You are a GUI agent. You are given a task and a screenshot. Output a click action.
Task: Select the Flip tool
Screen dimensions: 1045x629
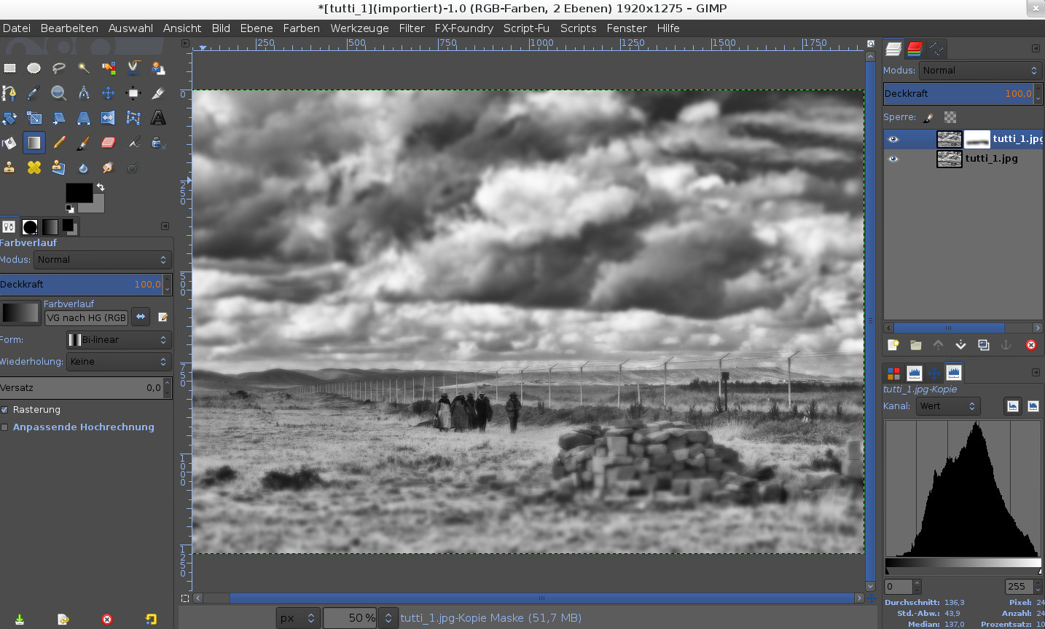coord(109,118)
